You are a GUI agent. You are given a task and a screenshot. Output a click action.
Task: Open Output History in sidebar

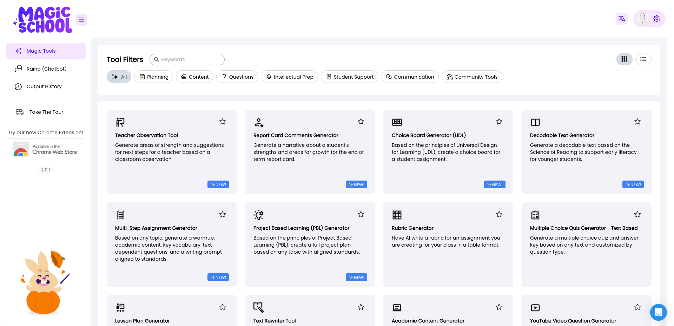[46, 86]
